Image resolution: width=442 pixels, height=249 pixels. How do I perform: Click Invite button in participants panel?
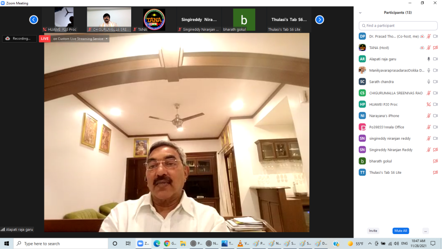point(373,231)
